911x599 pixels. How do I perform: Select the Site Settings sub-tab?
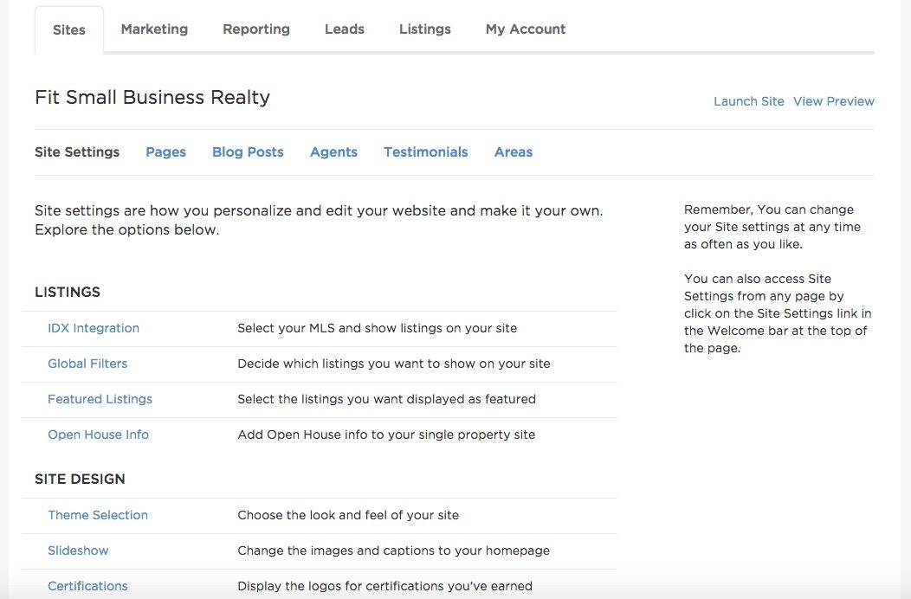[x=77, y=151]
